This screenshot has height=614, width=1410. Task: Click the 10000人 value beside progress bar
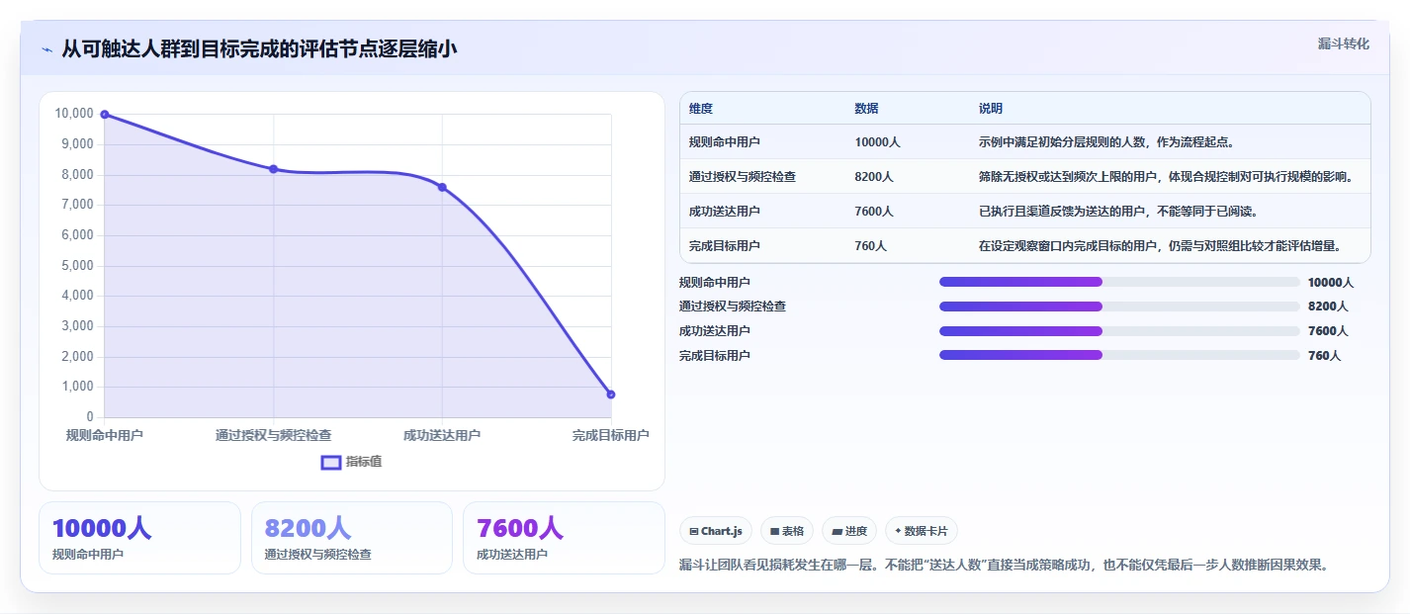(x=1331, y=282)
